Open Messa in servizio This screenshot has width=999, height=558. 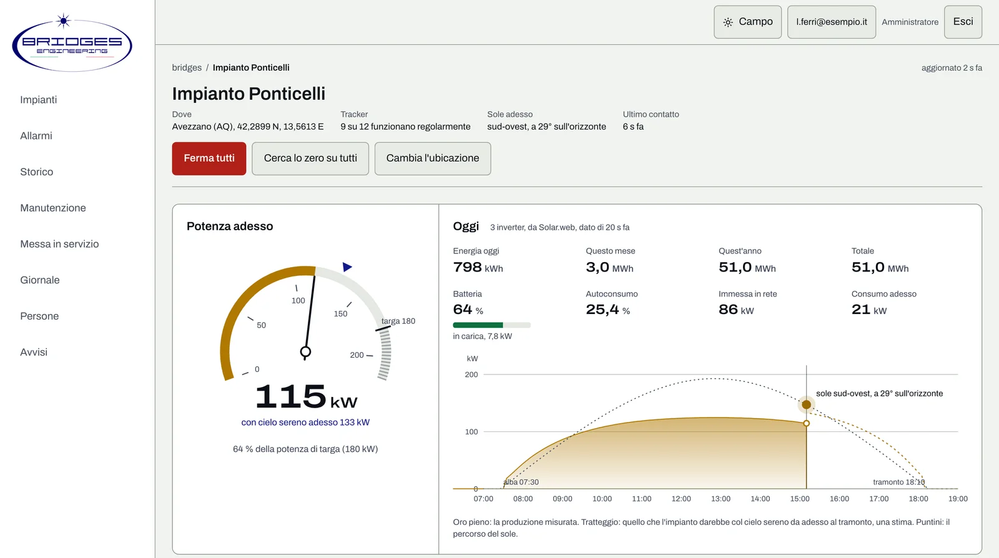coord(59,244)
